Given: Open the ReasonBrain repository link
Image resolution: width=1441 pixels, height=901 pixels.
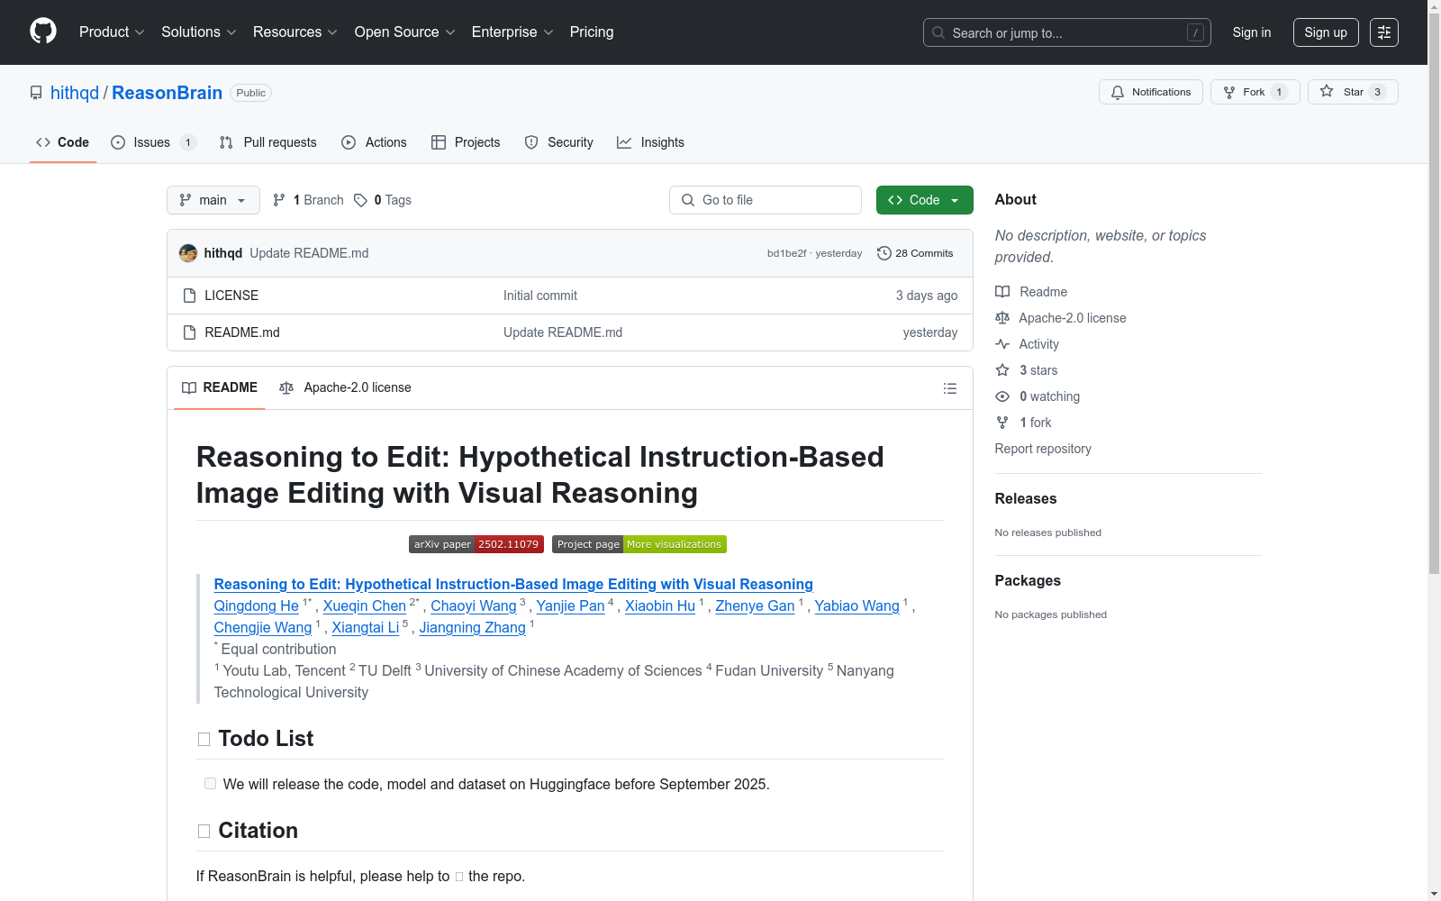Looking at the screenshot, I should click(x=167, y=93).
